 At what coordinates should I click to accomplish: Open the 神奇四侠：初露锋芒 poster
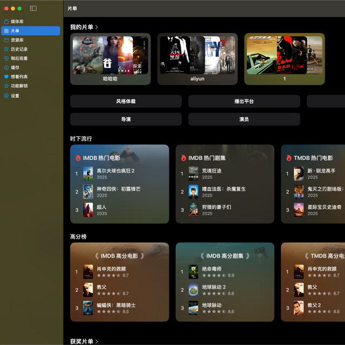pyautogui.click(x=88, y=192)
